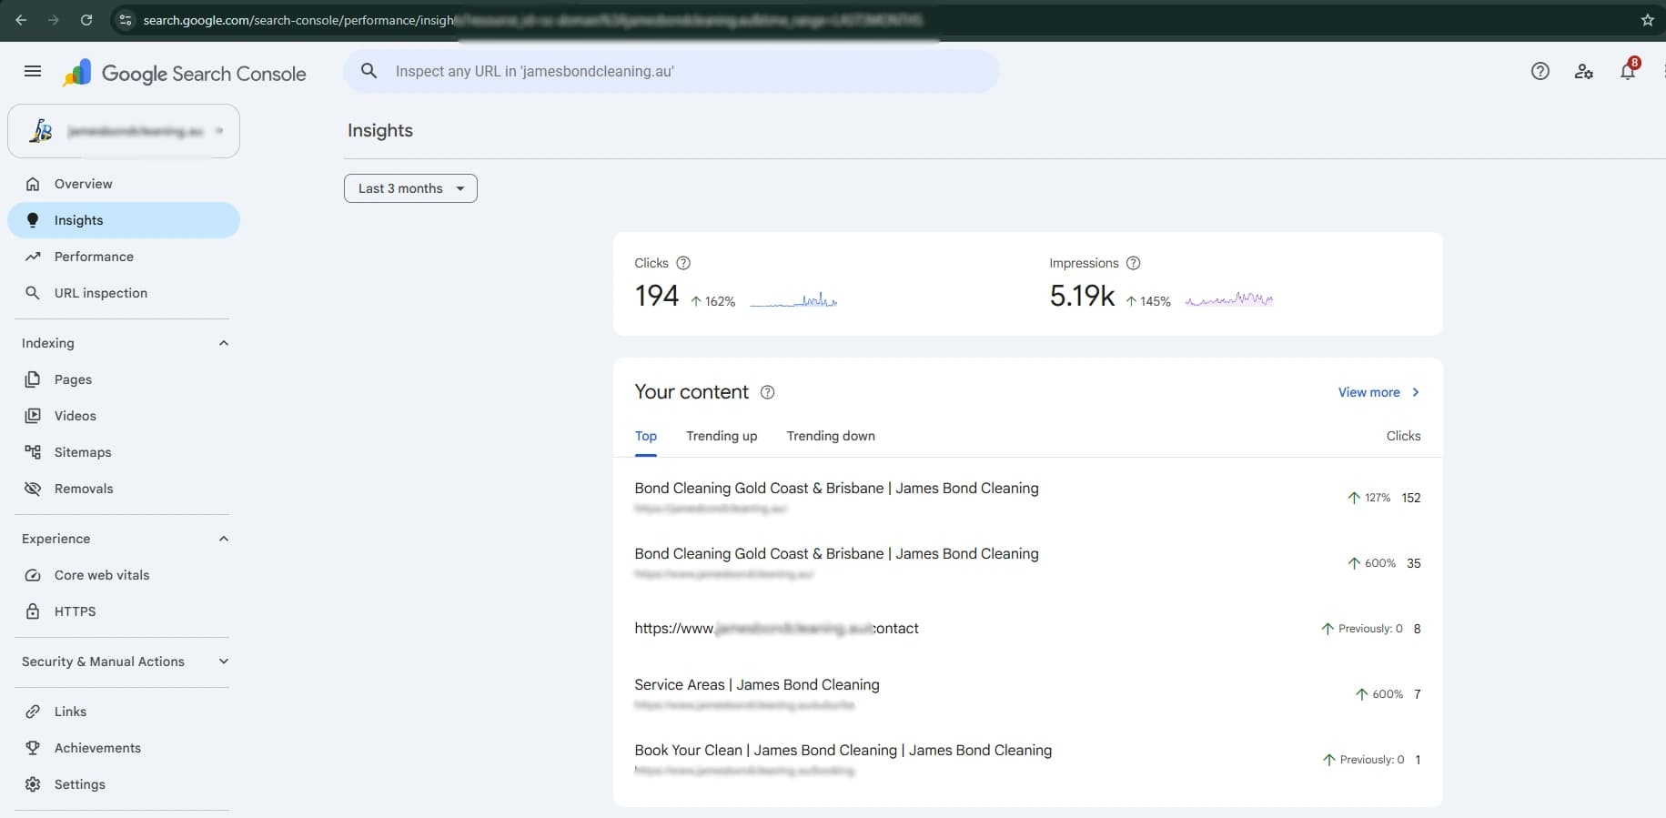Image resolution: width=1666 pixels, height=818 pixels.
Task: Click the Insights page heading
Action: click(x=380, y=130)
